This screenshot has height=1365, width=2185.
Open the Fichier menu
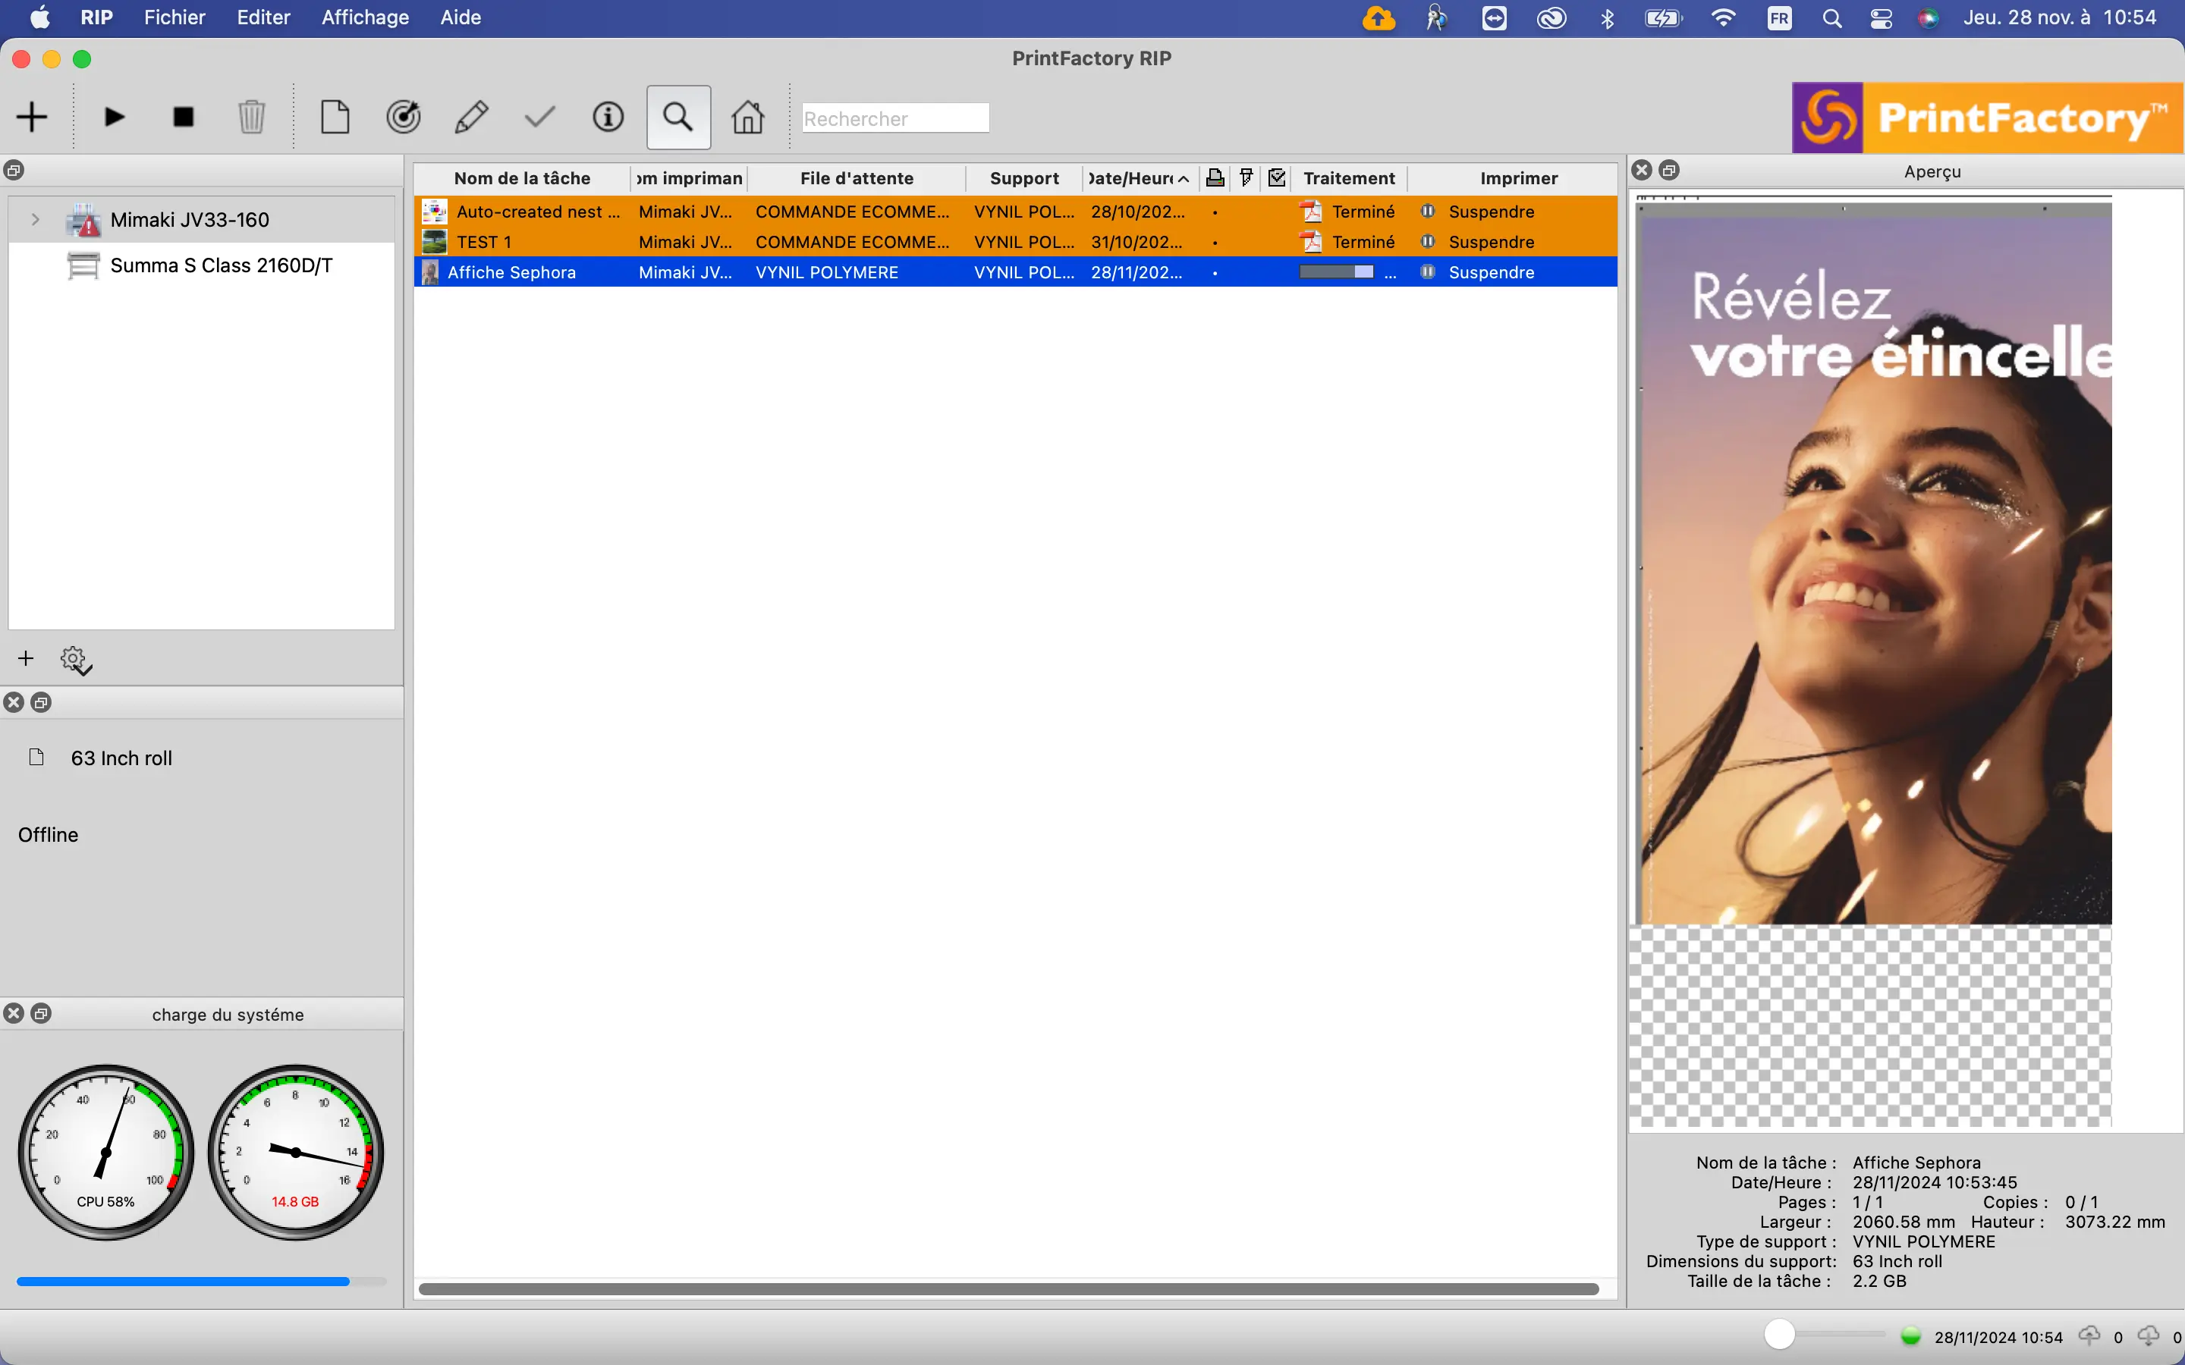pyautogui.click(x=174, y=17)
